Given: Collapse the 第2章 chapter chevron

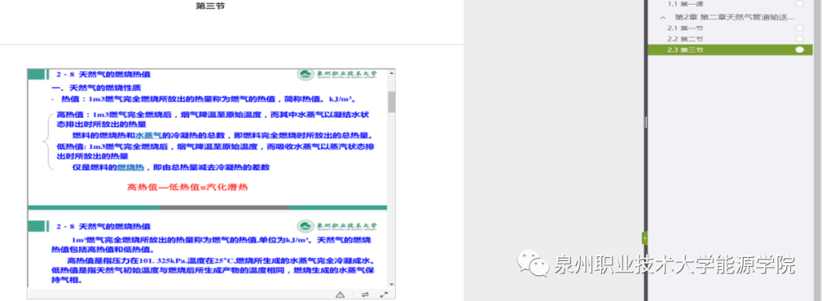Looking at the screenshot, I should coord(663,17).
